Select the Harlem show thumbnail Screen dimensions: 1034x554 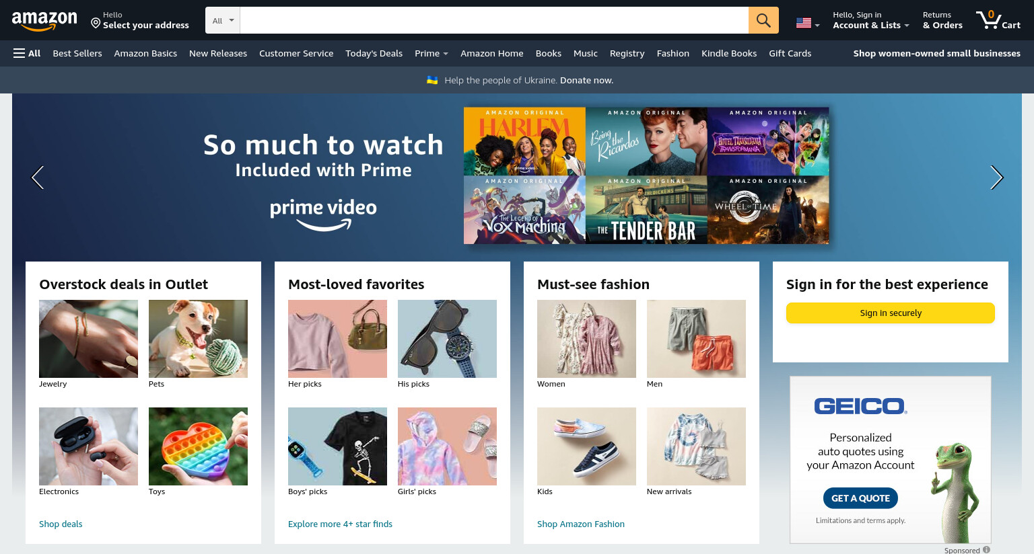(524, 141)
